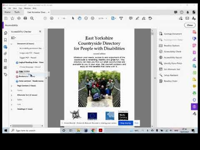Click the zoom out minus button
Image resolution: width=200 pixels, height=150 pixels.
click(x=86, y=18)
